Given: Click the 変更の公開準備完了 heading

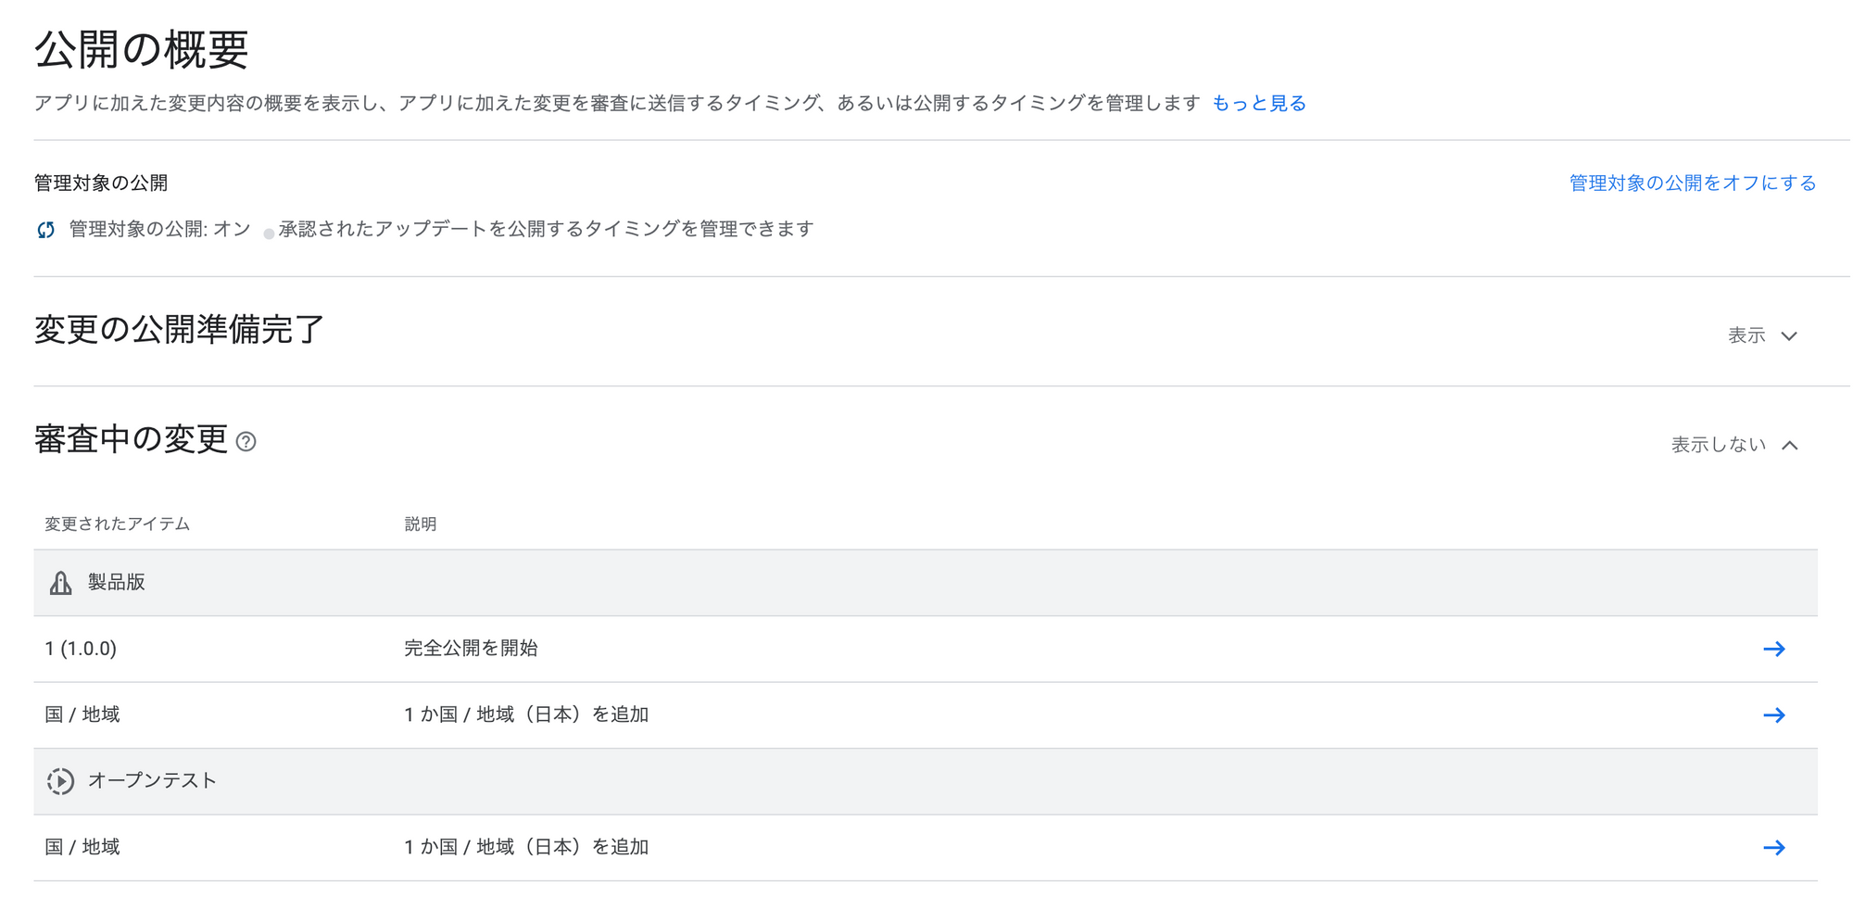Looking at the screenshot, I should click(179, 330).
